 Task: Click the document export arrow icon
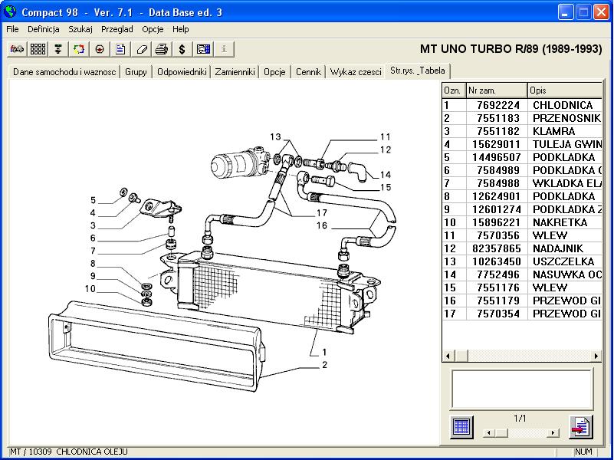(580, 427)
